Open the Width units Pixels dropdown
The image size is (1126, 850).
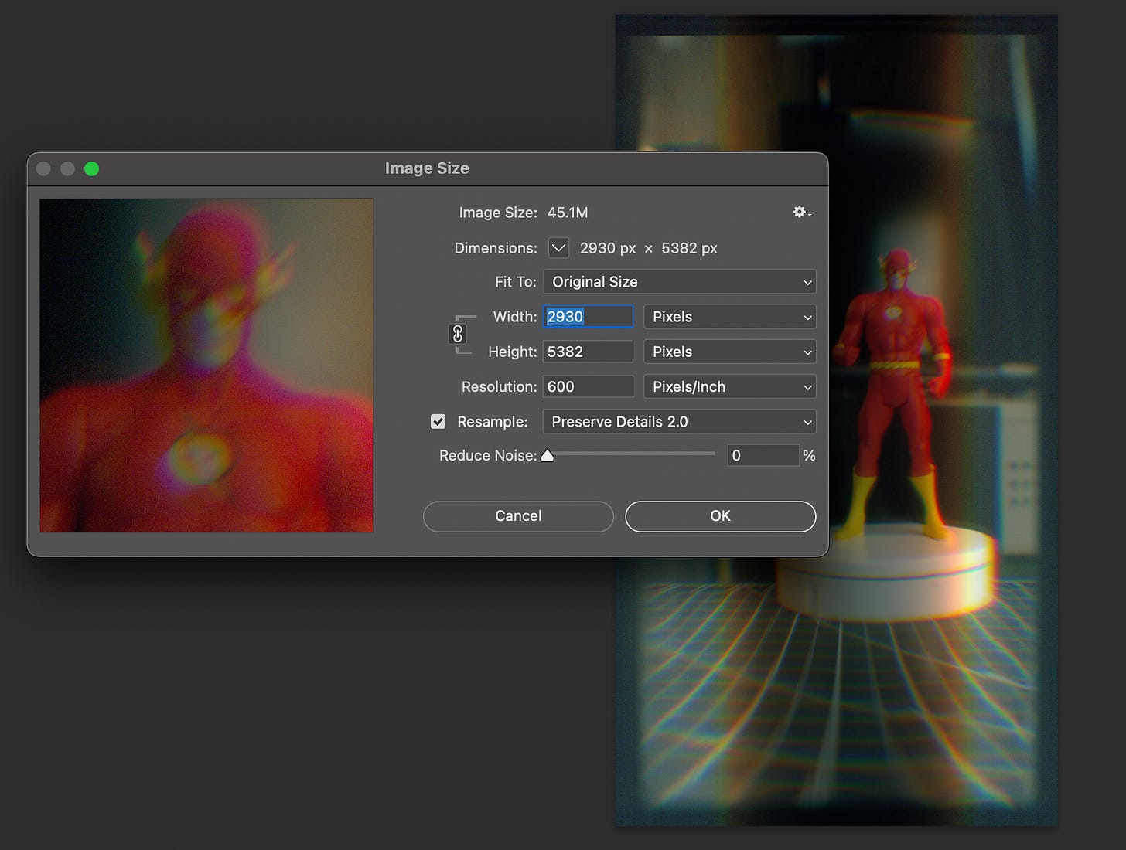pos(730,317)
